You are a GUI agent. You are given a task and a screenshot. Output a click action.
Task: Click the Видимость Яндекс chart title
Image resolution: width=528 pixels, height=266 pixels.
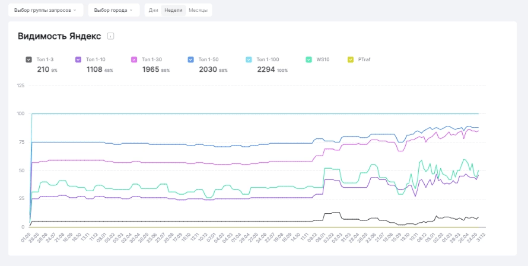click(x=59, y=36)
